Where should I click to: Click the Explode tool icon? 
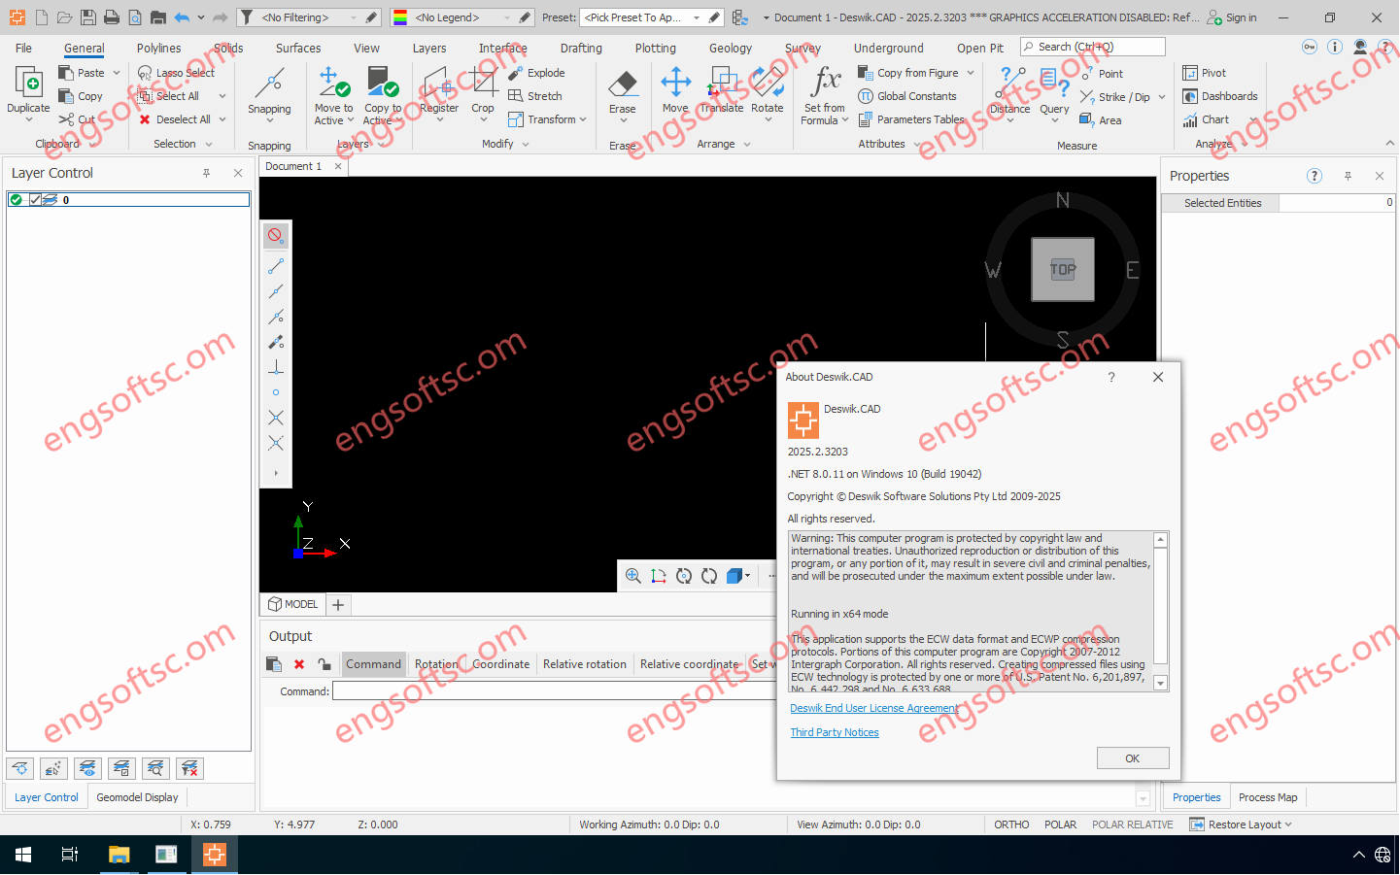point(516,73)
